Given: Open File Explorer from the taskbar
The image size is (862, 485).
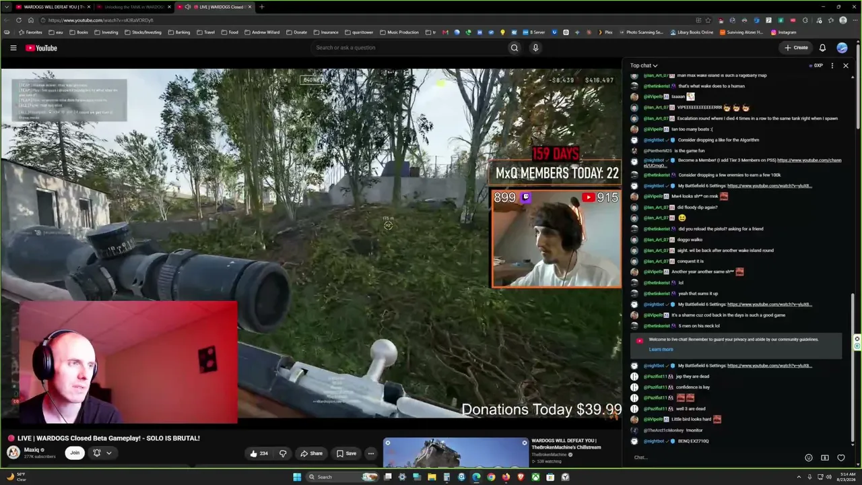Looking at the screenshot, I should pyautogui.click(x=432, y=477).
